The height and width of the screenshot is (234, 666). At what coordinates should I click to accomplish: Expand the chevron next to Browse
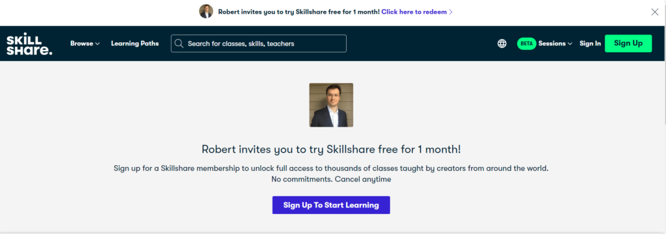(98, 44)
